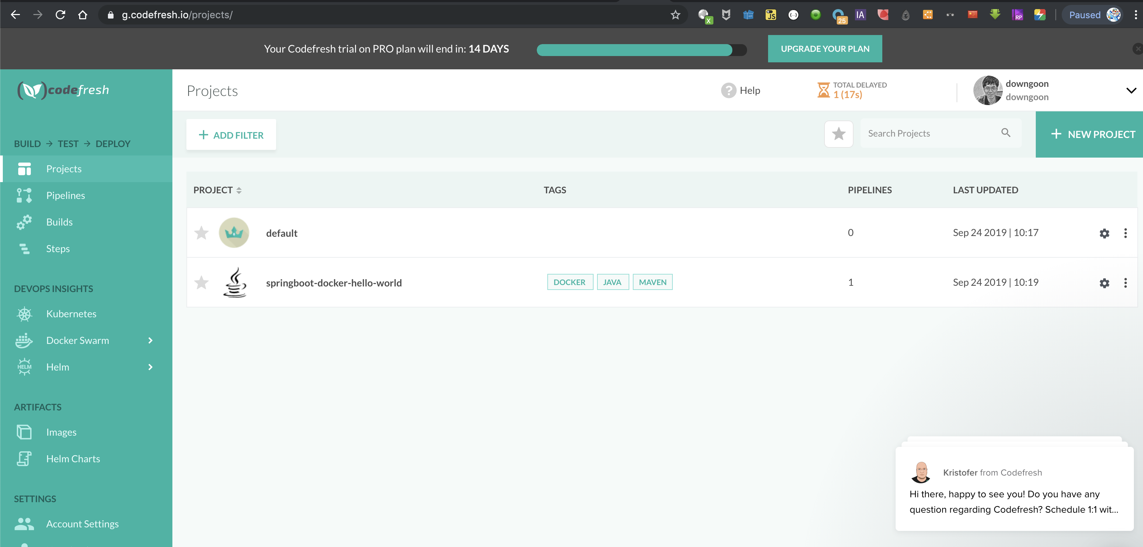Click the search magnifier icon
Screen dimensions: 1143x547
[x=1005, y=133]
